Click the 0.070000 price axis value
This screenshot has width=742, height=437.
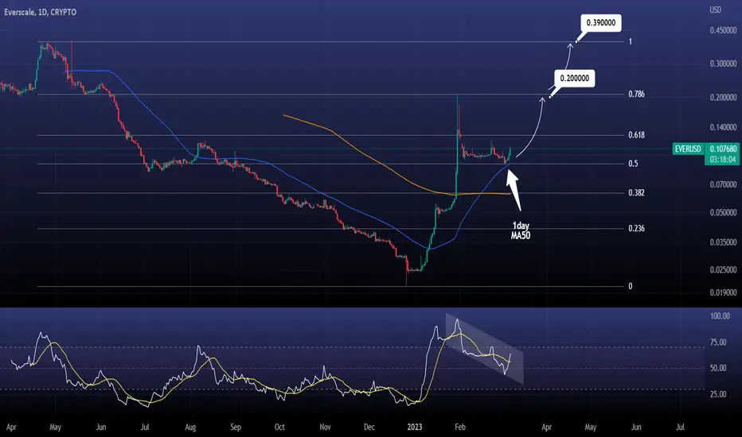[723, 184]
